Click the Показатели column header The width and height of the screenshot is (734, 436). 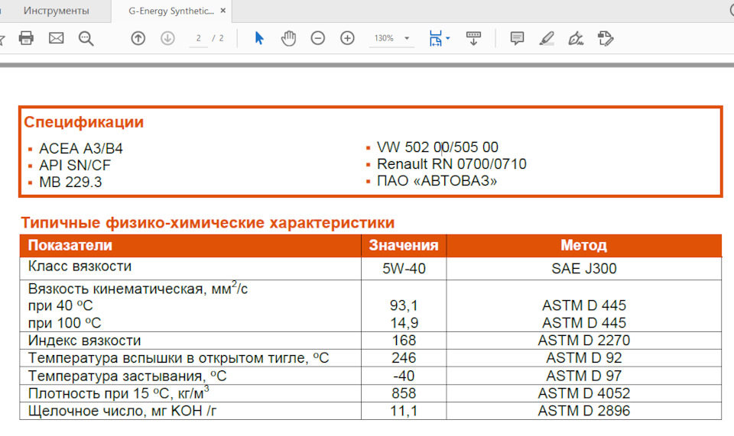coord(70,245)
